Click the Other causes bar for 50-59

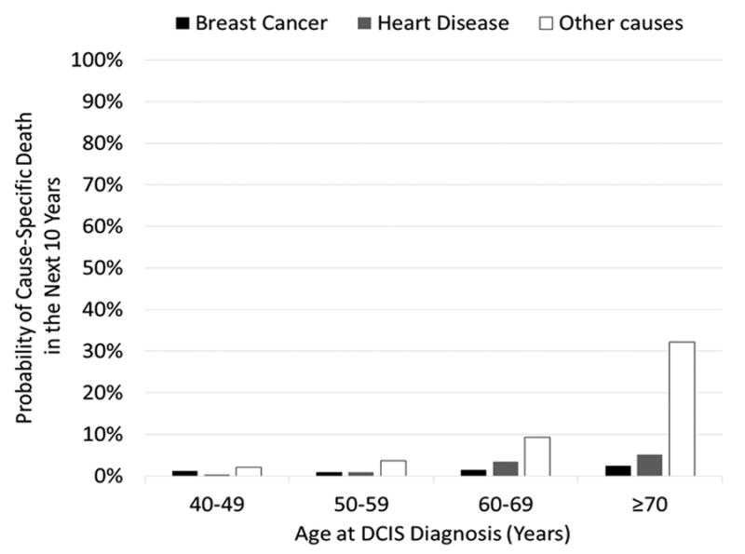[392, 467]
